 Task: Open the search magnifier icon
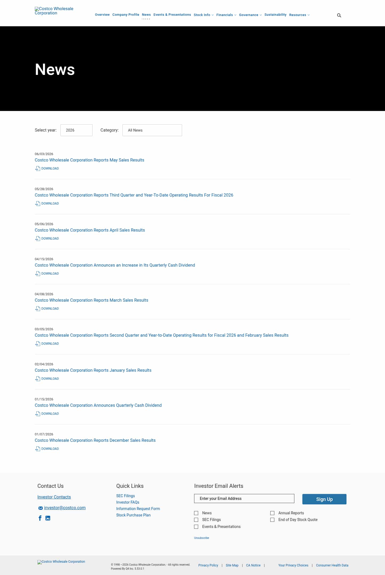pos(339,16)
